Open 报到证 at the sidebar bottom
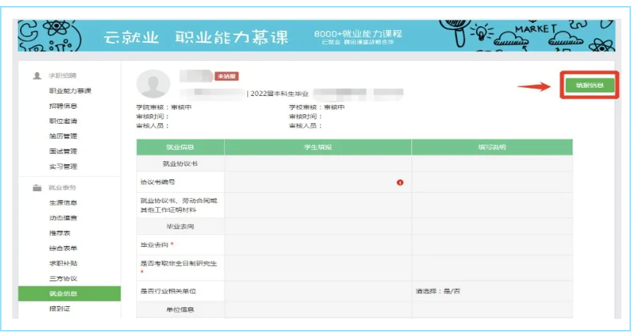This screenshot has width=634, height=336. (x=60, y=309)
